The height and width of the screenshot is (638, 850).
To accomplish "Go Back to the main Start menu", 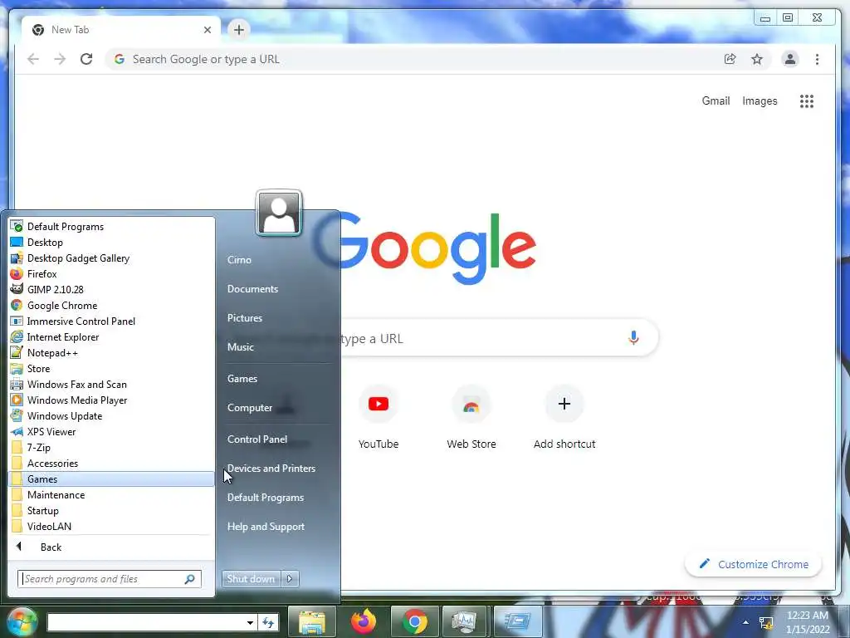I will tap(112, 547).
